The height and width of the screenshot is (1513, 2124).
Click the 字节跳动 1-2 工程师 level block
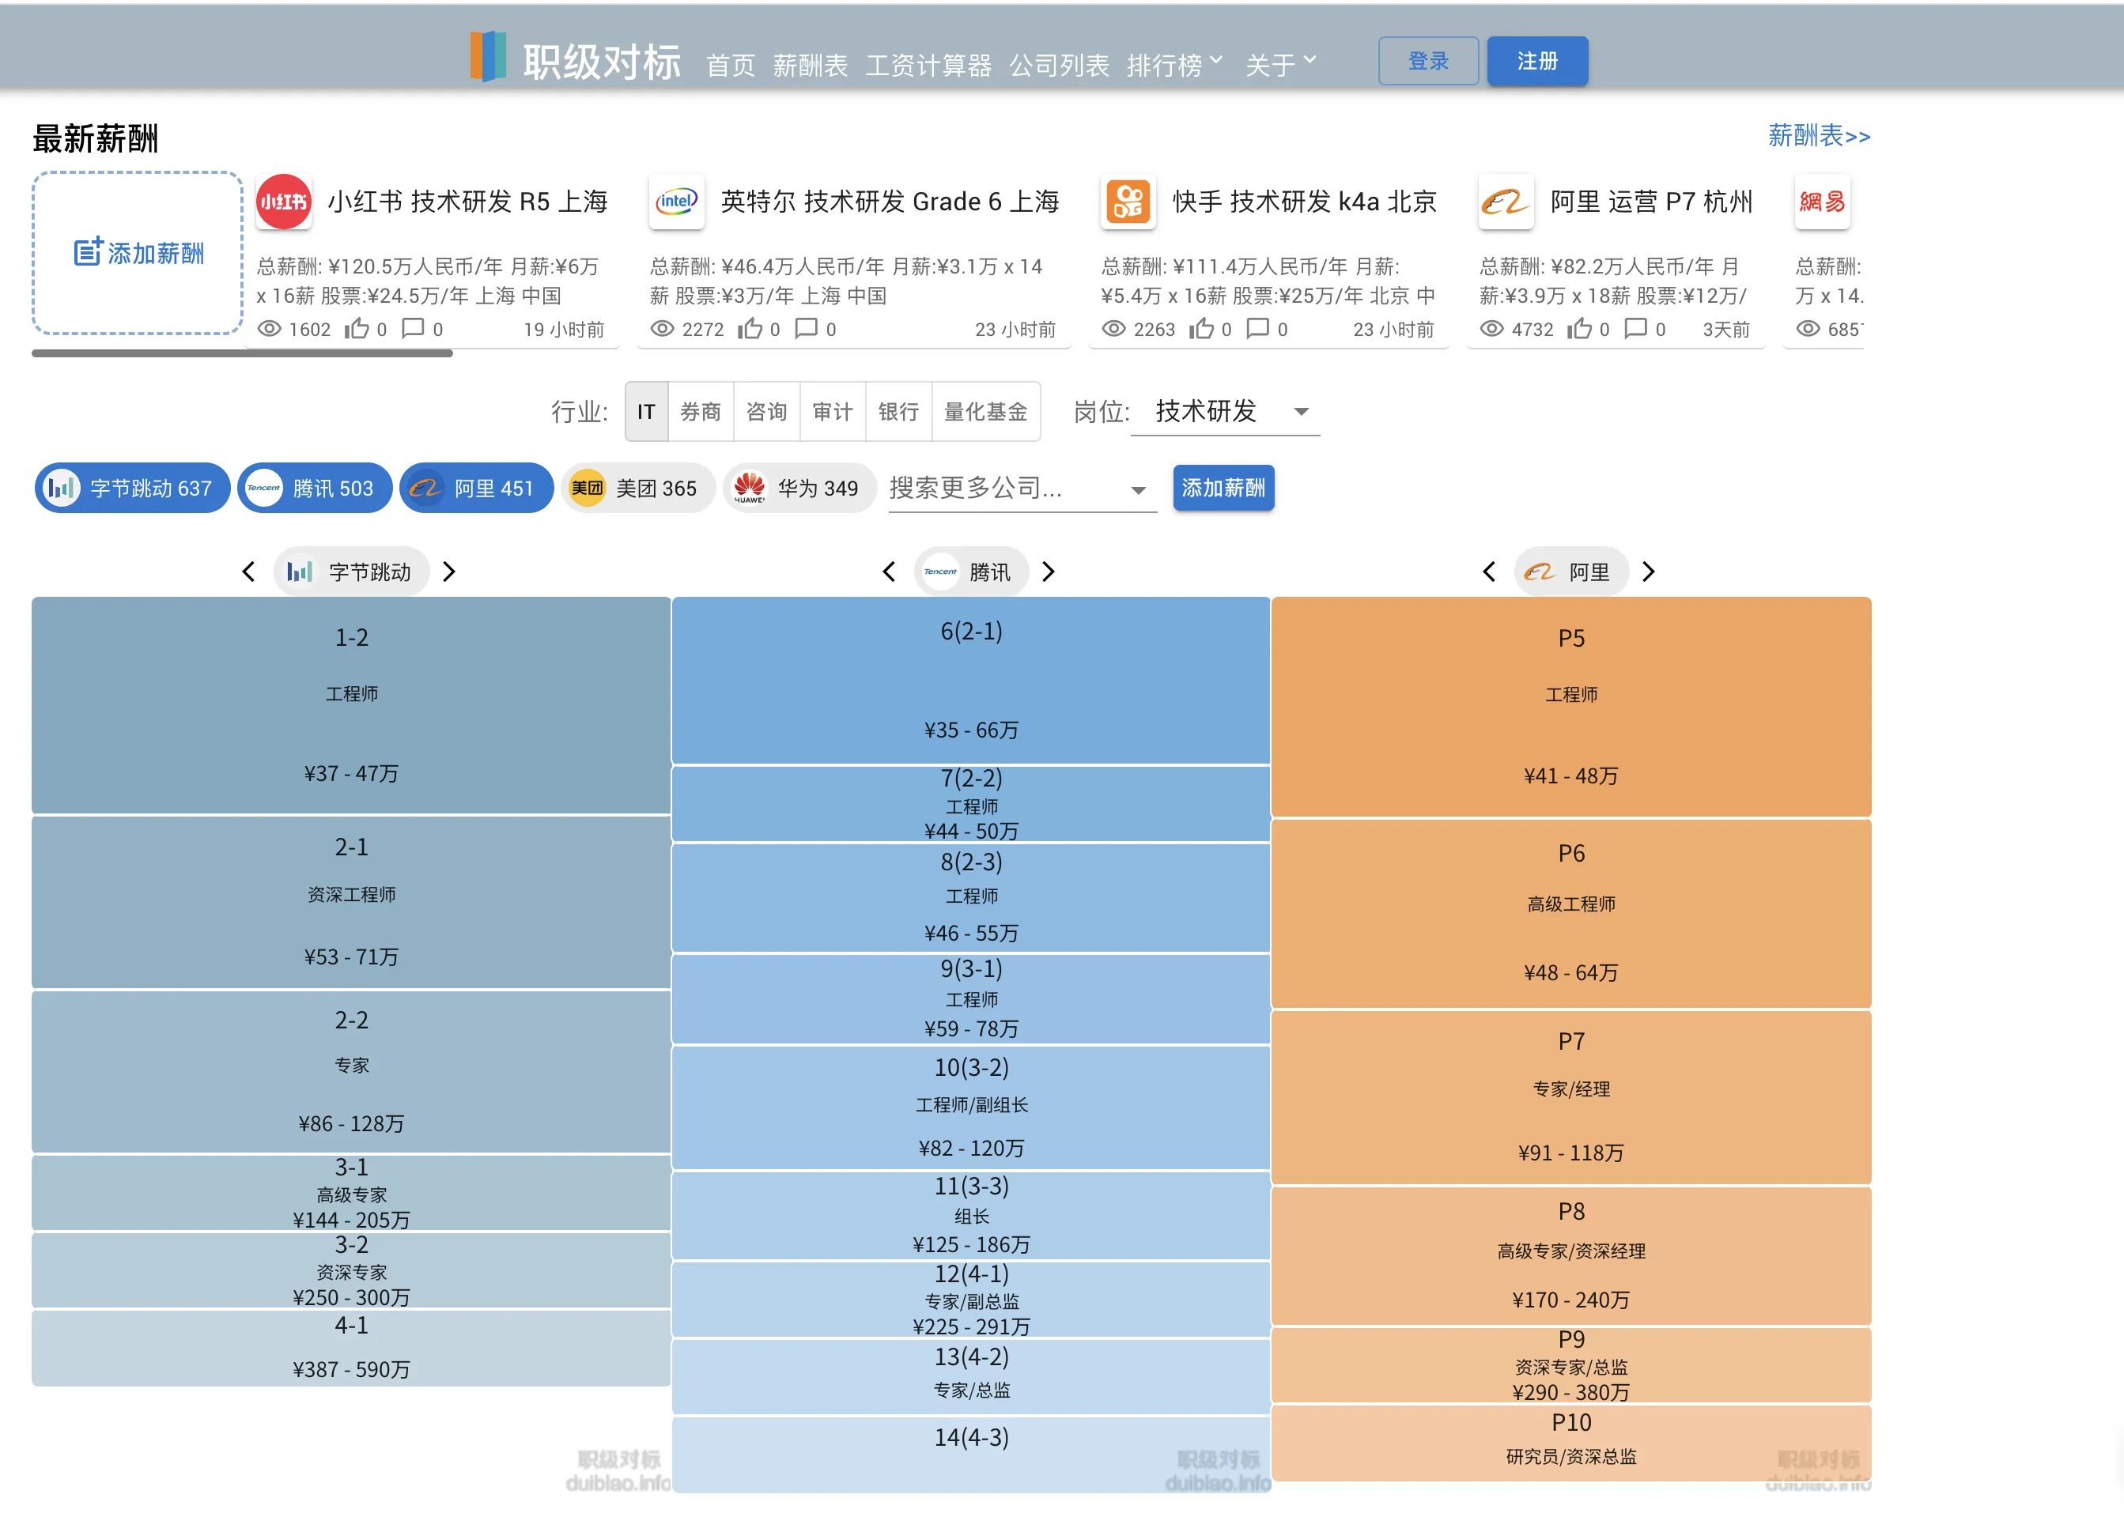(x=351, y=705)
